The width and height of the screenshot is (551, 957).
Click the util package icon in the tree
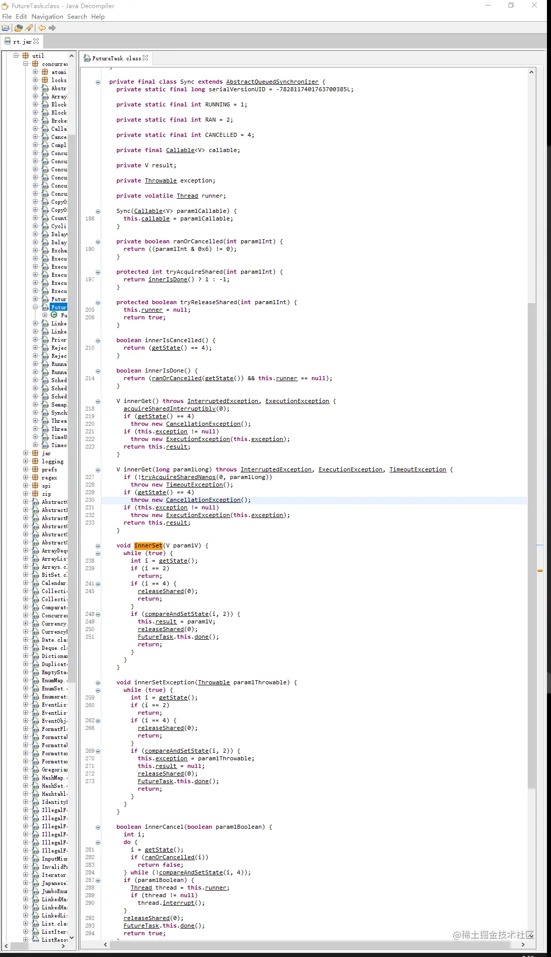pyautogui.click(x=26, y=56)
